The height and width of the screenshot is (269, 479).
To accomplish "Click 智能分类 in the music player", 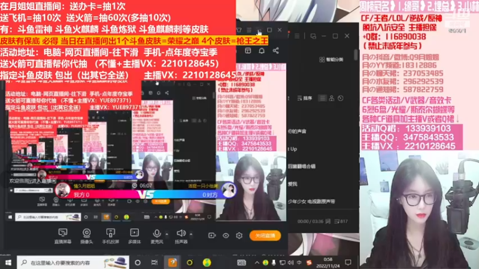I will pyautogui.click(x=331, y=59).
